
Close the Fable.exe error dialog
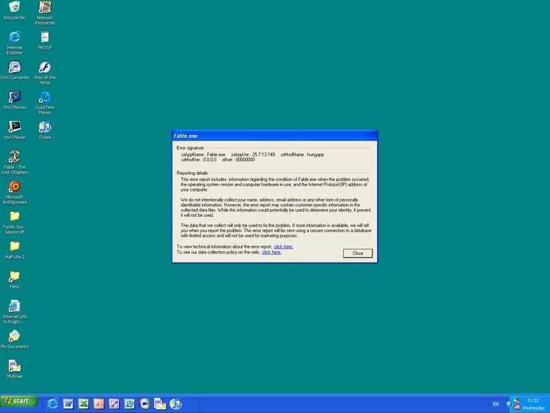point(357,253)
